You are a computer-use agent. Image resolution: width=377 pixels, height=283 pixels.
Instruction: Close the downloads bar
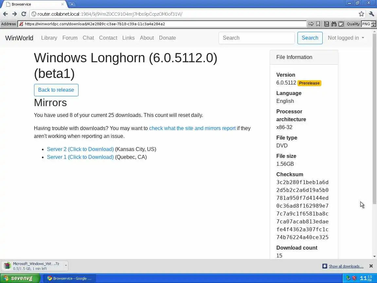371,266
